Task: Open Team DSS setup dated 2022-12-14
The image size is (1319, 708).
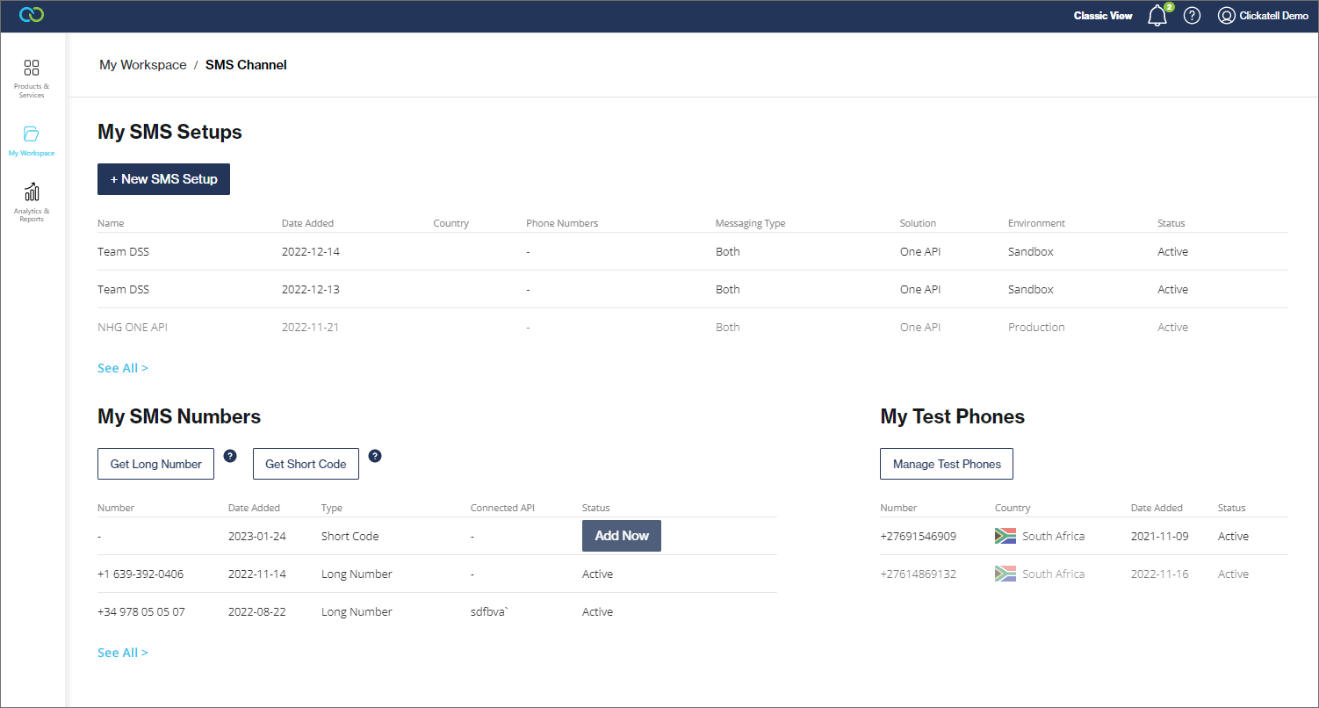Action: tap(693, 251)
